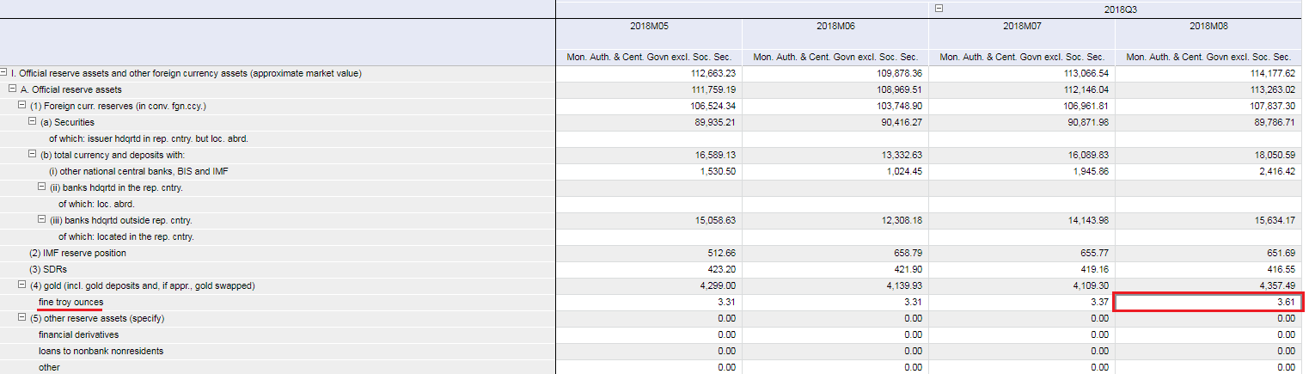Viewport: 1309px width, 374px height.
Task: Collapse (1) Foreign curr. reserves tree node
Action: [x=23, y=106]
